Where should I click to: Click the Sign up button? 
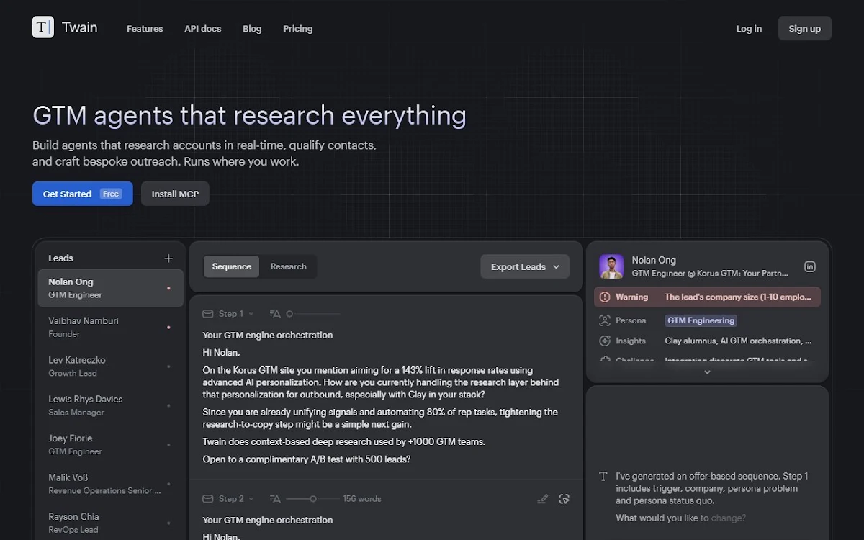click(804, 29)
